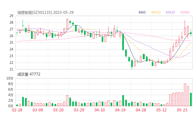Click the 05-23 date axis label
Image resolution: width=195 pixels, height=116 pixels.
click(x=182, y=110)
